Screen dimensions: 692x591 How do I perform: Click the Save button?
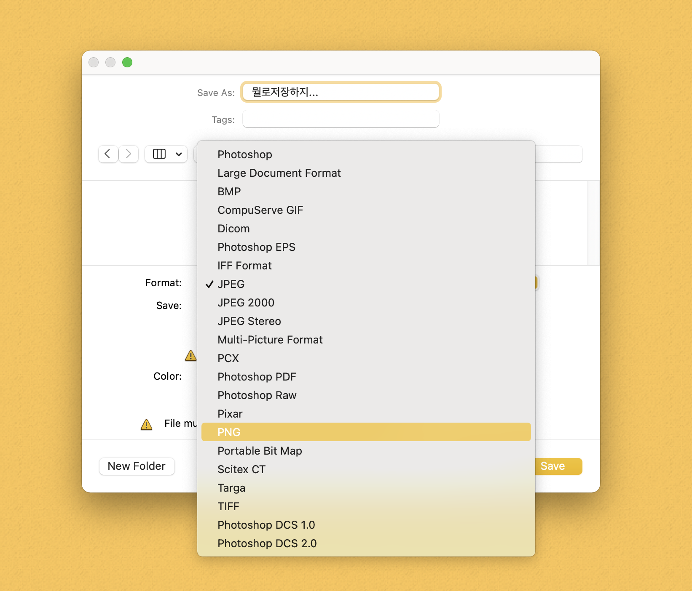[x=558, y=466]
